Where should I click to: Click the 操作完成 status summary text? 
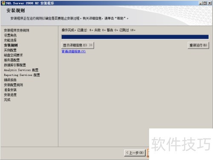coord(98,30)
